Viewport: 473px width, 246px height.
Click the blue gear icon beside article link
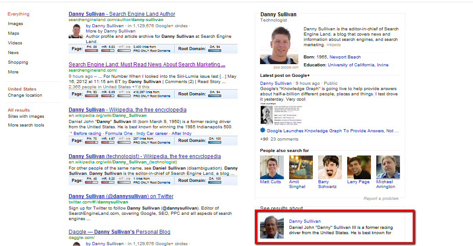pos(262,130)
